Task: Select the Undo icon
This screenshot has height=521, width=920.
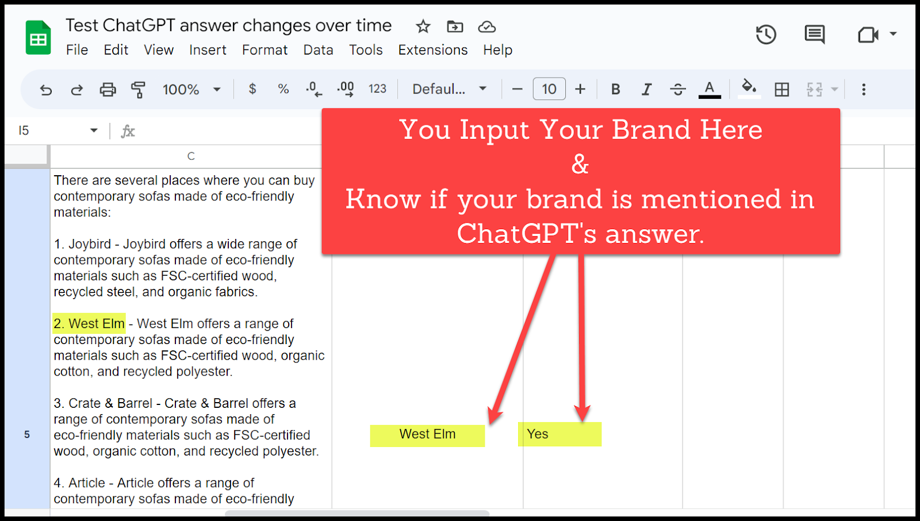Action: [45, 89]
